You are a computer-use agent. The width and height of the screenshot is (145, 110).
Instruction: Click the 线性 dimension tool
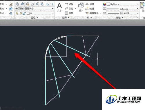click(69, 4)
